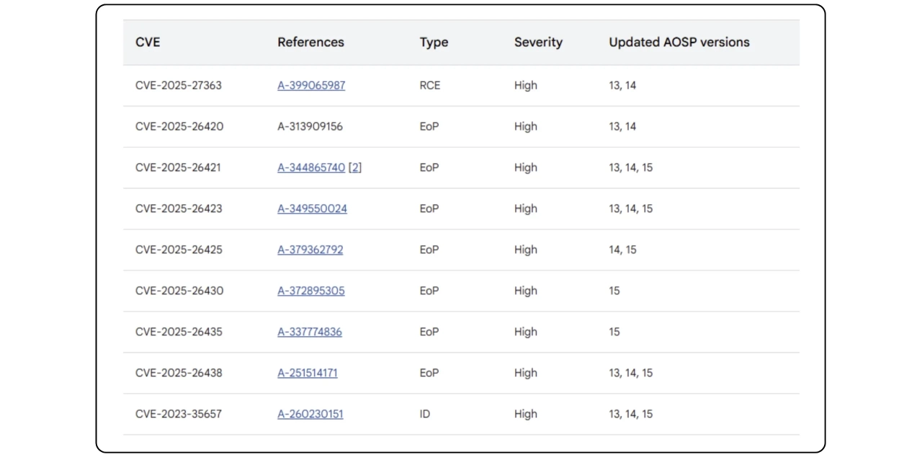The width and height of the screenshot is (922, 457).
Task: Open the A-337774836 reference
Action: click(310, 332)
